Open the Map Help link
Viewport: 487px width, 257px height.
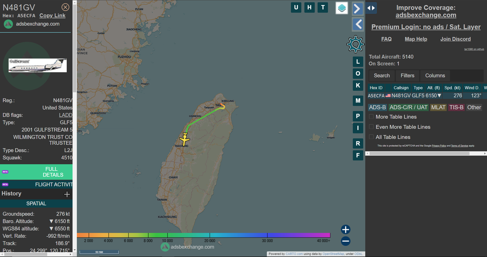(416, 39)
